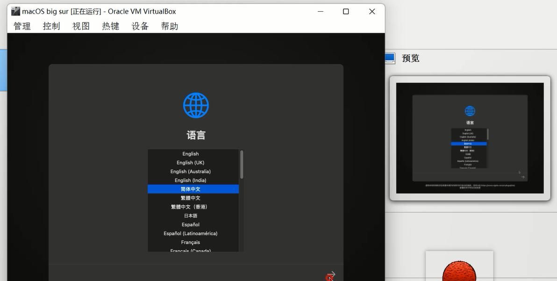Maximize the VirtualBox VM window

[346, 11]
